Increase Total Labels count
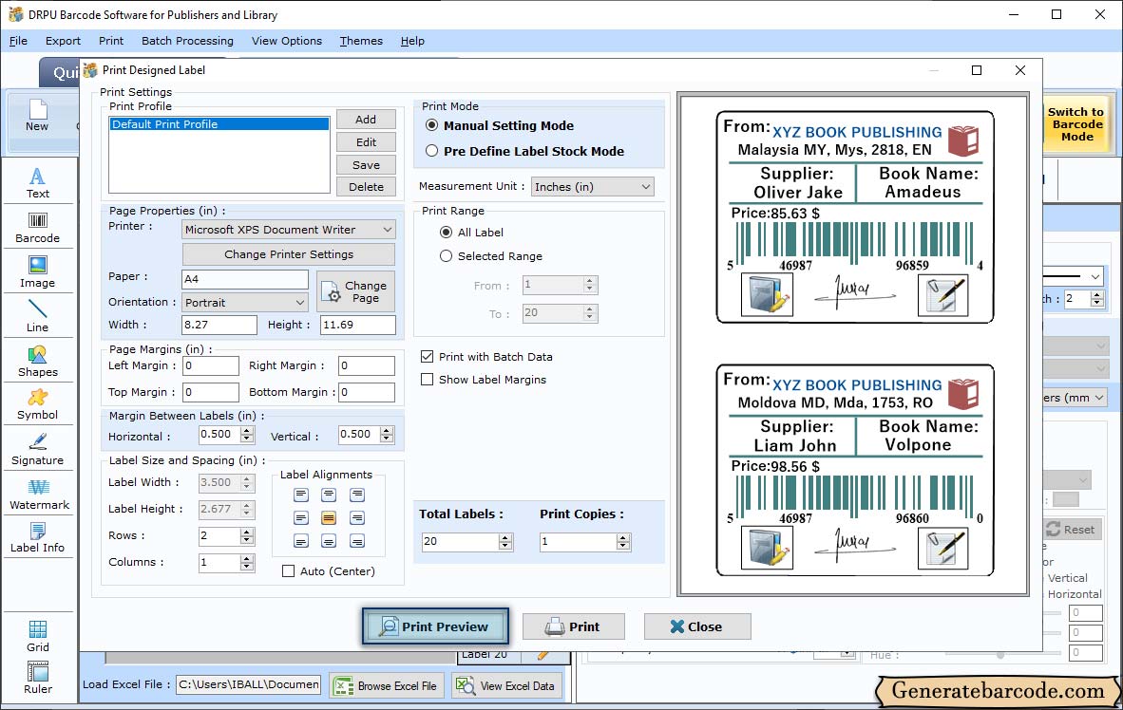This screenshot has width=1123, height=710. pos(505,537)
